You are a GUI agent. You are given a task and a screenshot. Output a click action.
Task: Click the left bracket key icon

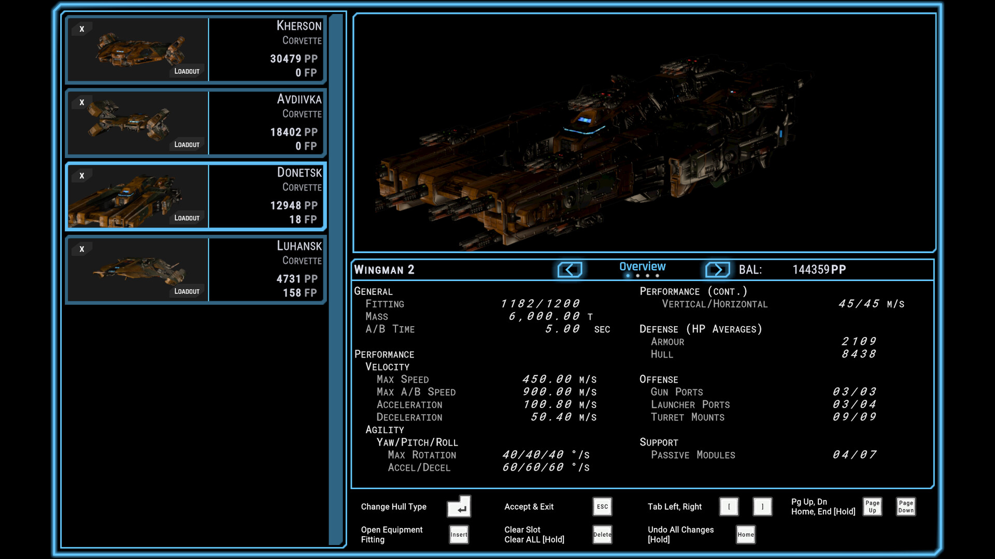tap(729, 507)
